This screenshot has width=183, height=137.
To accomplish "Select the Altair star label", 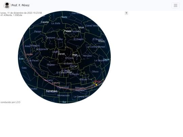I will coord(69,72).
